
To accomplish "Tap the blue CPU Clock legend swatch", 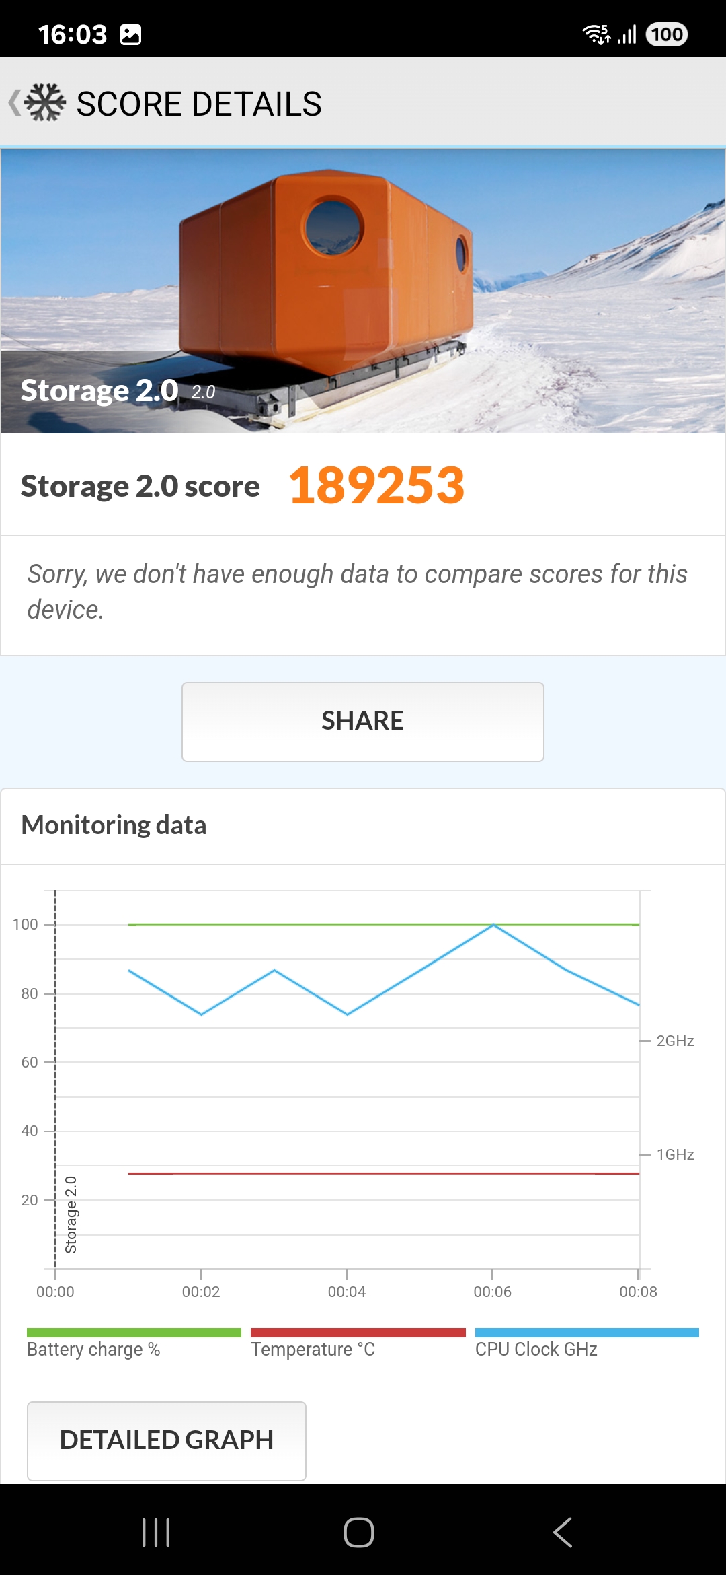I will coord(587,1333).
